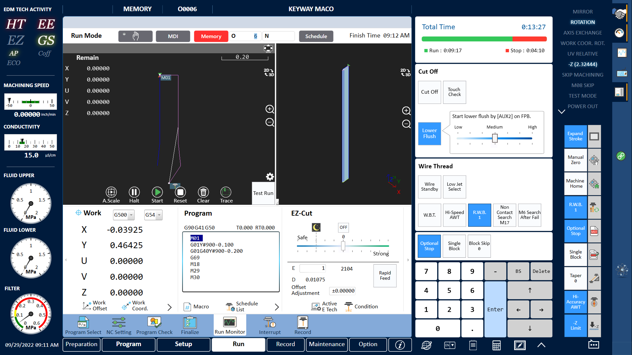This screenshot has width=632, height=355.
Task: Switch to the Preparation tab
Action: [x=81, y=344]
